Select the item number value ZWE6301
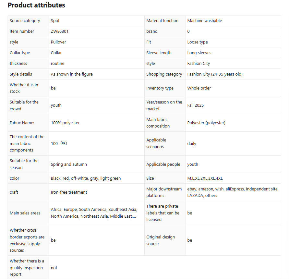289x279 pixels. pos(60,31)
